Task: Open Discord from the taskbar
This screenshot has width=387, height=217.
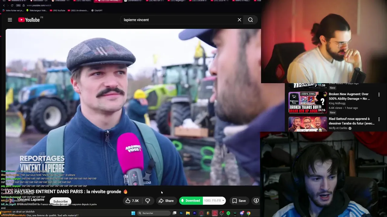Action: [242, 213]
